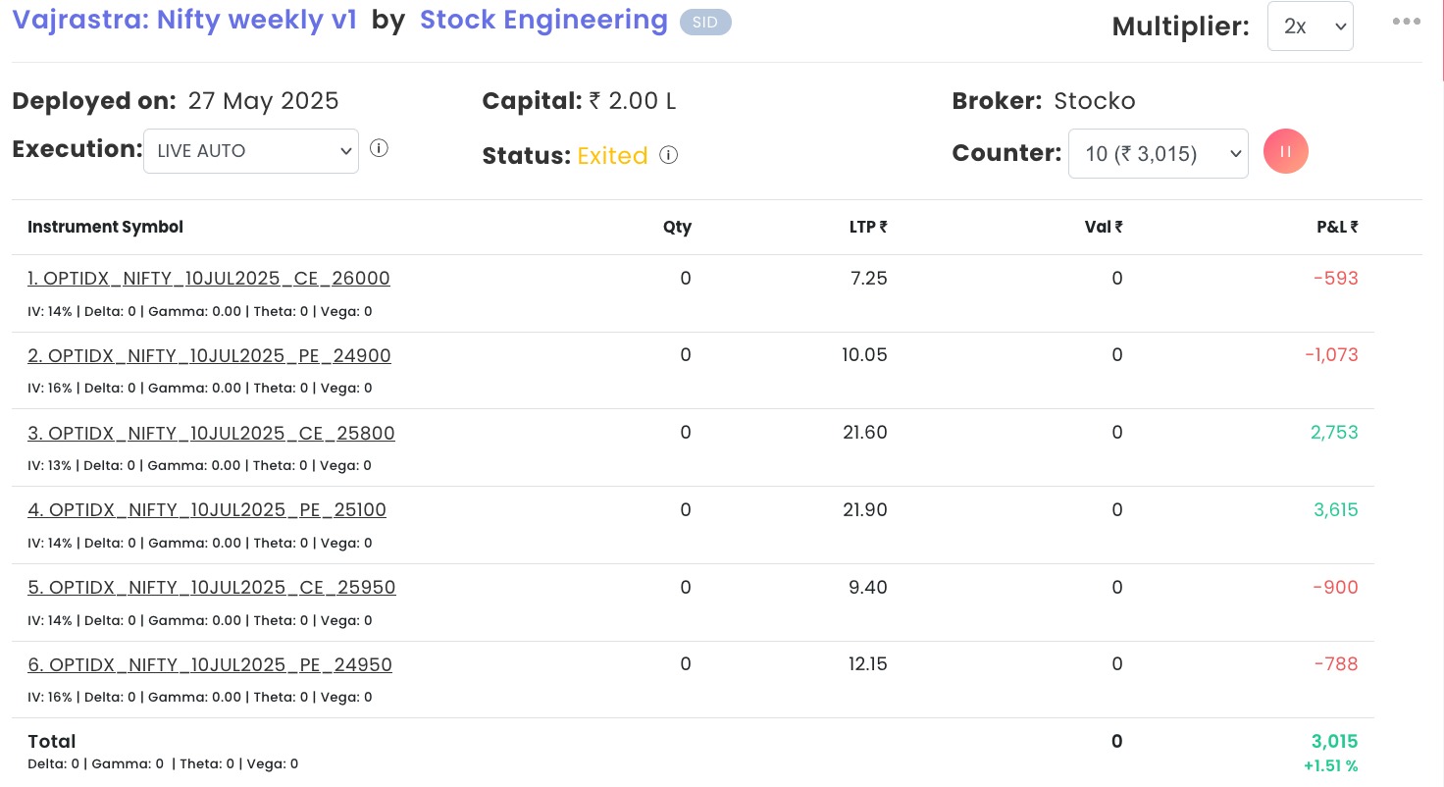The height and width of the screenshot is (787, 1444).
Task: Click the SID badge
Action: click(705, 22)
